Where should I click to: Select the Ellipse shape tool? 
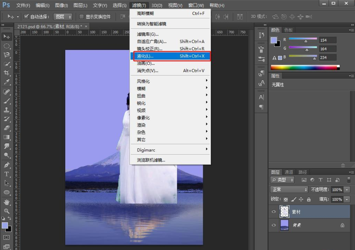[6, 192]
